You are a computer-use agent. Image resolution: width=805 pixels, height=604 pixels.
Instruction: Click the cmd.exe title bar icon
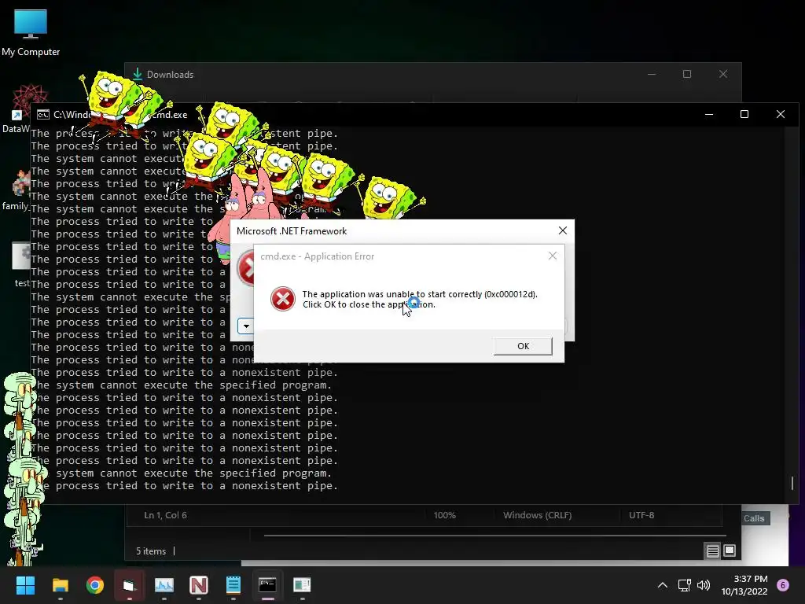(x=43, y=115)
